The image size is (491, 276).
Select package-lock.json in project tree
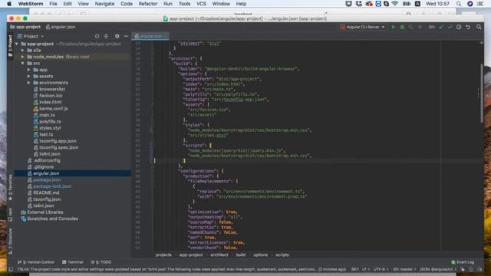(52, 186)
